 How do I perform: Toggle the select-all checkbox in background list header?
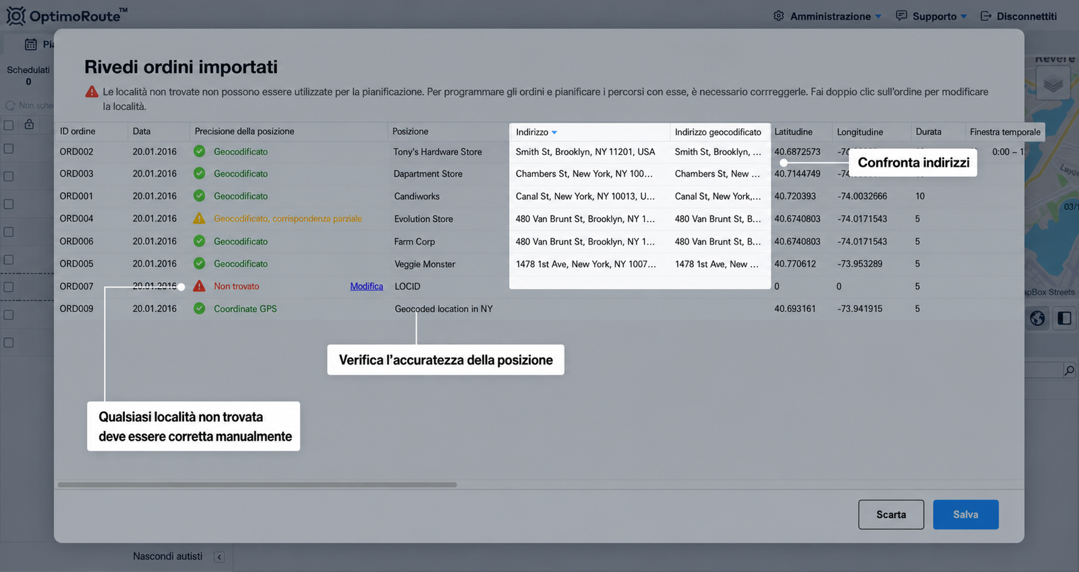pos(9,125)
